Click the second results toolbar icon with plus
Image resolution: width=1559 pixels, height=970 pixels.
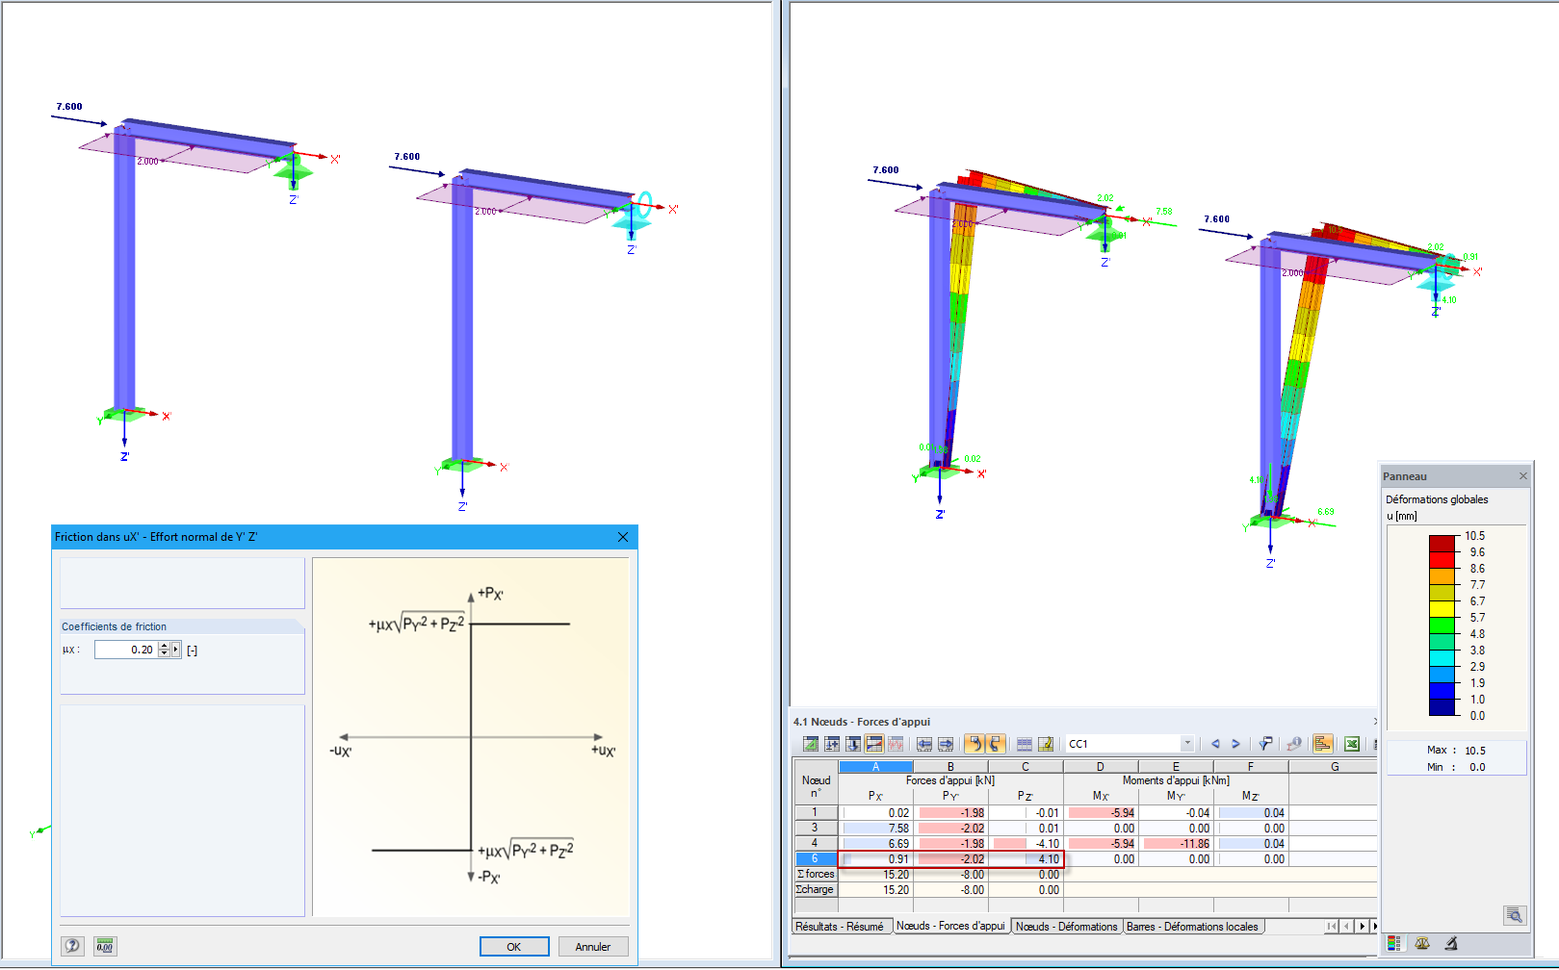tap(832, 744)
